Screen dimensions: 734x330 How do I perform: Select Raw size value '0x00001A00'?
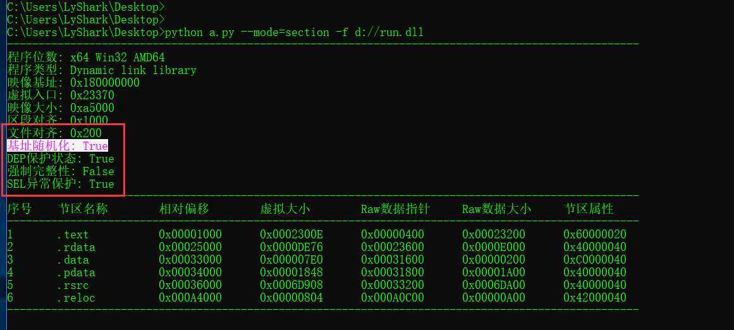[x=493, y=272]
